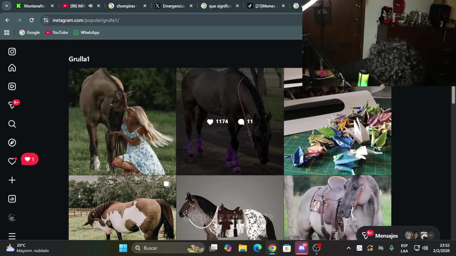Open Instagram dashboard chart icon
The image size is (456, 256).
(x=12, y=199)
